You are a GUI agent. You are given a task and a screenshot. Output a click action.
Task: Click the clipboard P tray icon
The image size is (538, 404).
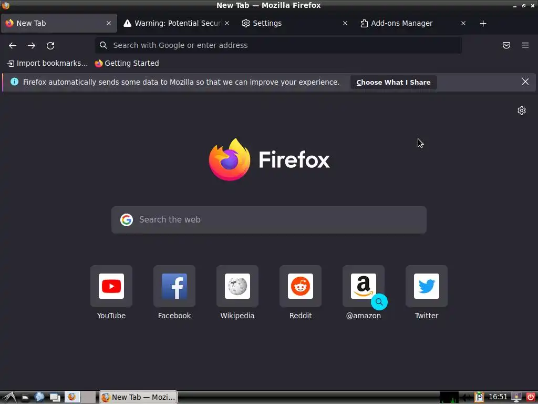click(x=479, y=397)
